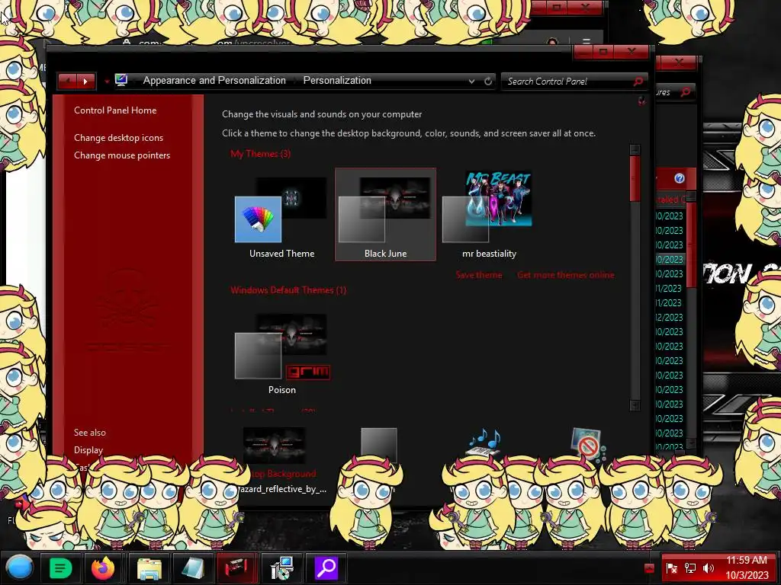The image size is (781, 585).
Task: Click the volume speaker tray icon
Action: pyautogui.click(x=708, y=568)
